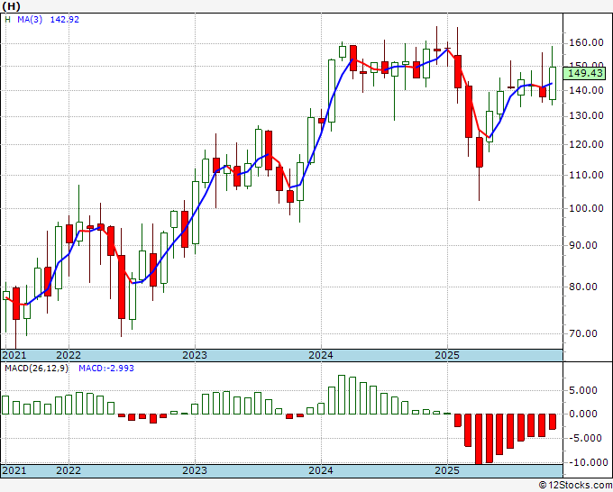Select the current price tag 149.43
Viewport: 613px width, 492px height.
pos(585,73)
